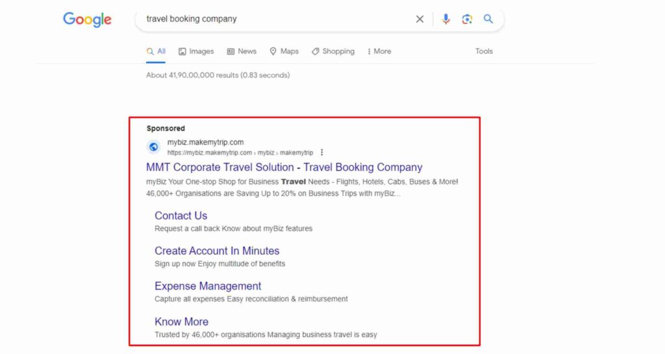Screen dimensions: 665x354
Task: Open the Tools filter options
Action: pos(484,51)
